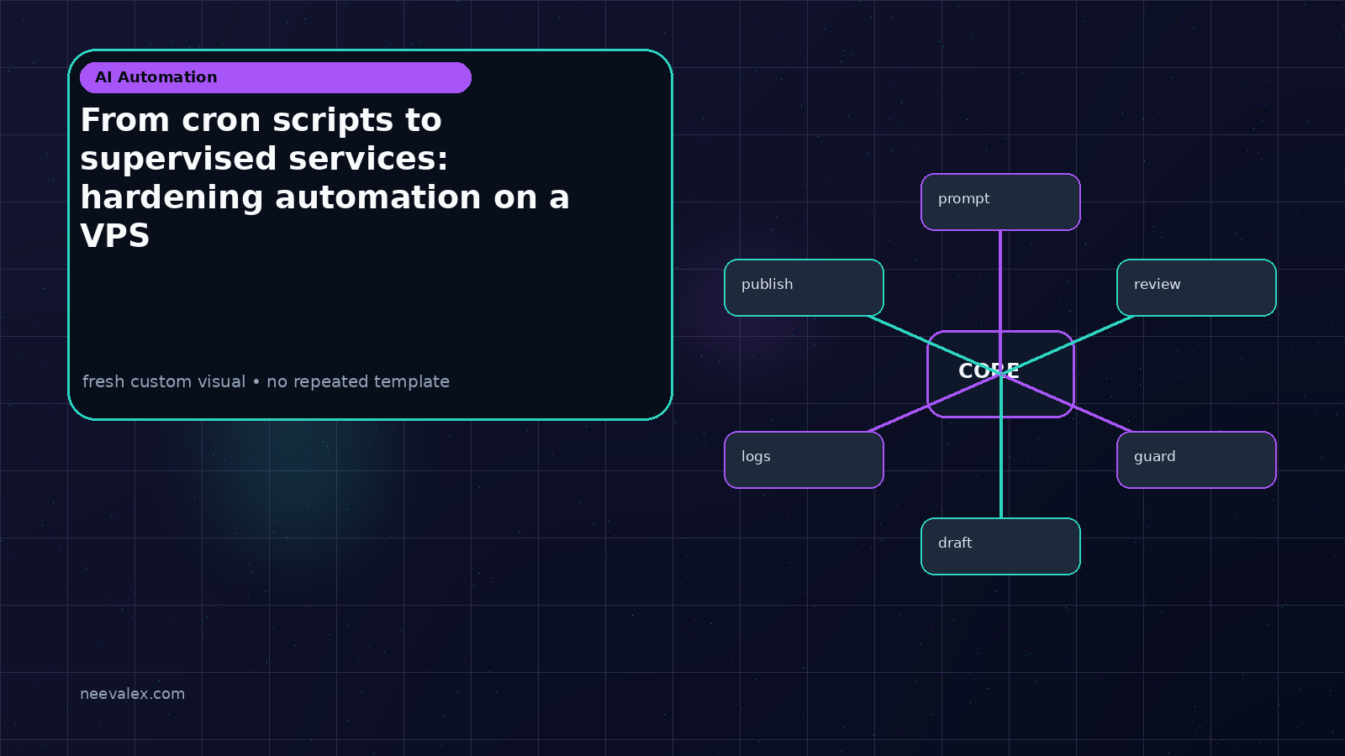
Task: Click the central CORE node
Action: (1000, 374)
